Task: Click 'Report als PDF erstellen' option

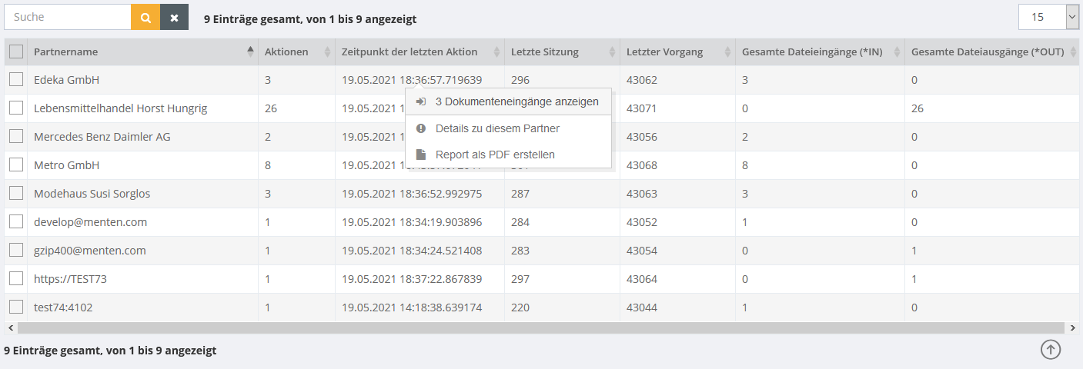Action: click(x=494, y=155)
